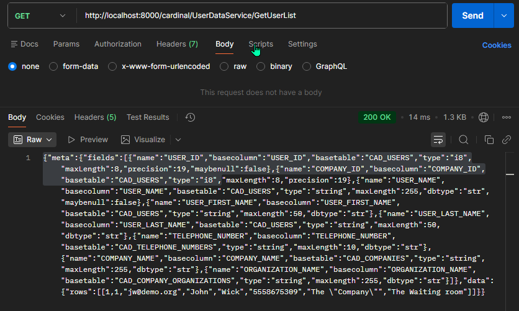Open the GET method dropdown
Viewport: 519px width, 311px height.
39,16
